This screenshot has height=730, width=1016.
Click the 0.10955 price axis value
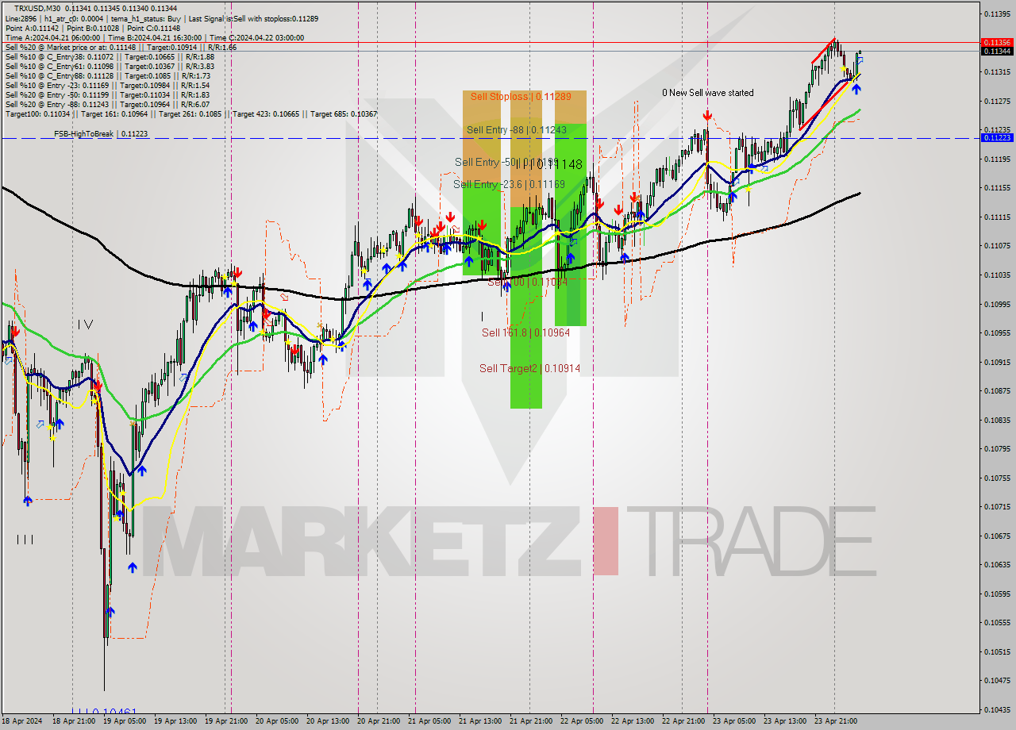point(996,332)
